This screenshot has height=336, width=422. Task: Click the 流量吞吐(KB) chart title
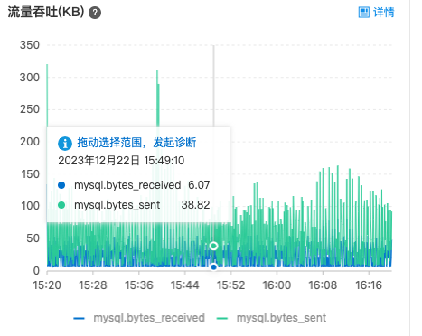tap(46, 13)
